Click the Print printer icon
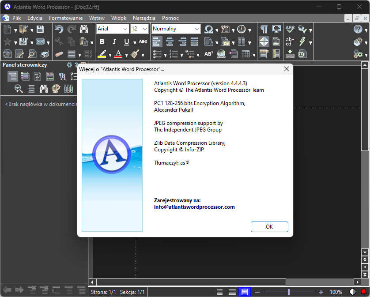The height and width of the screenshot is (297, 370). (x=45, y=54)
